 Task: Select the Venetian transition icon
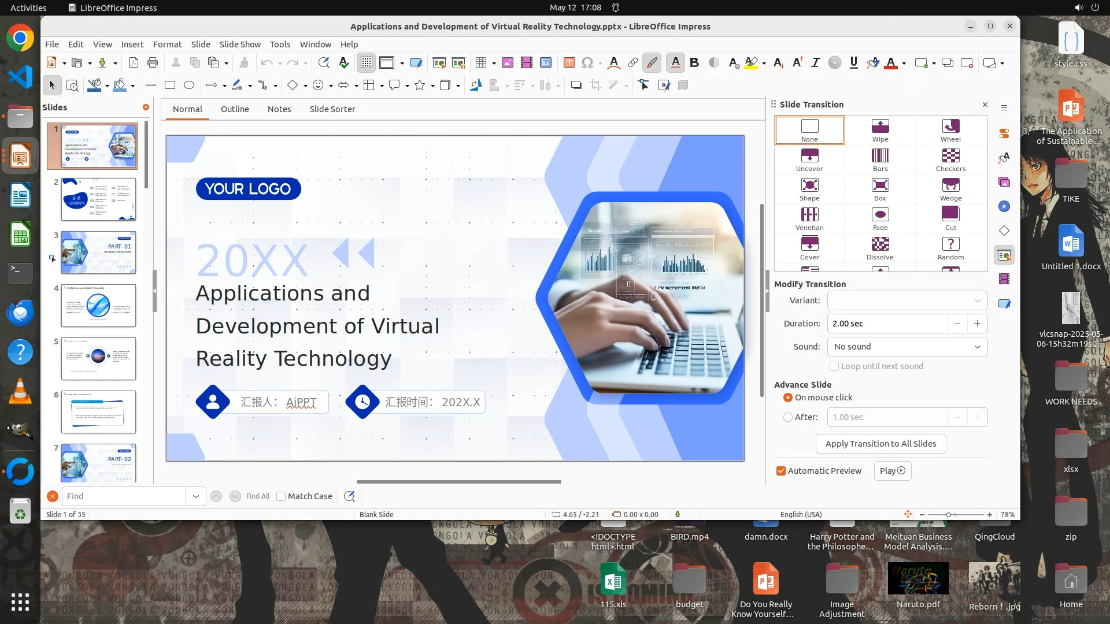(809, 215)
